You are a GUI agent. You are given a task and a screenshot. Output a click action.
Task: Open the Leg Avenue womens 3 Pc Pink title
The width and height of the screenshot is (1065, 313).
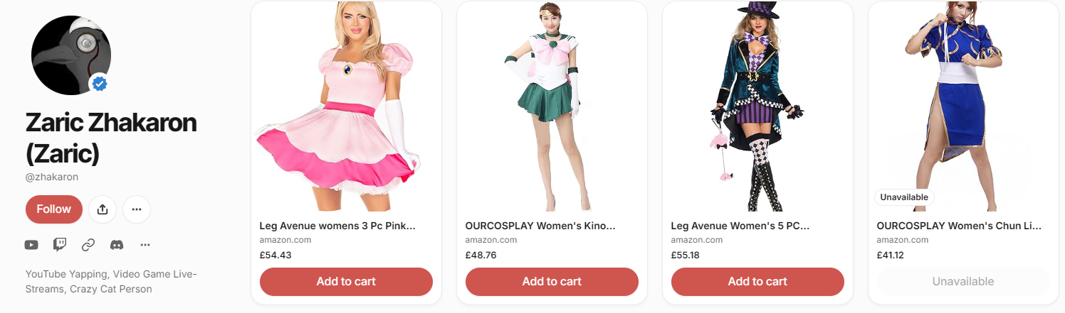point(337,226)
